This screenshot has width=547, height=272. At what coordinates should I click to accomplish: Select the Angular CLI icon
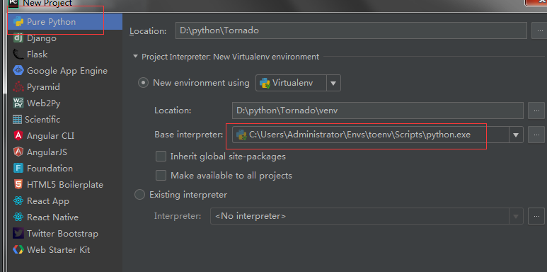pos(18,135)
